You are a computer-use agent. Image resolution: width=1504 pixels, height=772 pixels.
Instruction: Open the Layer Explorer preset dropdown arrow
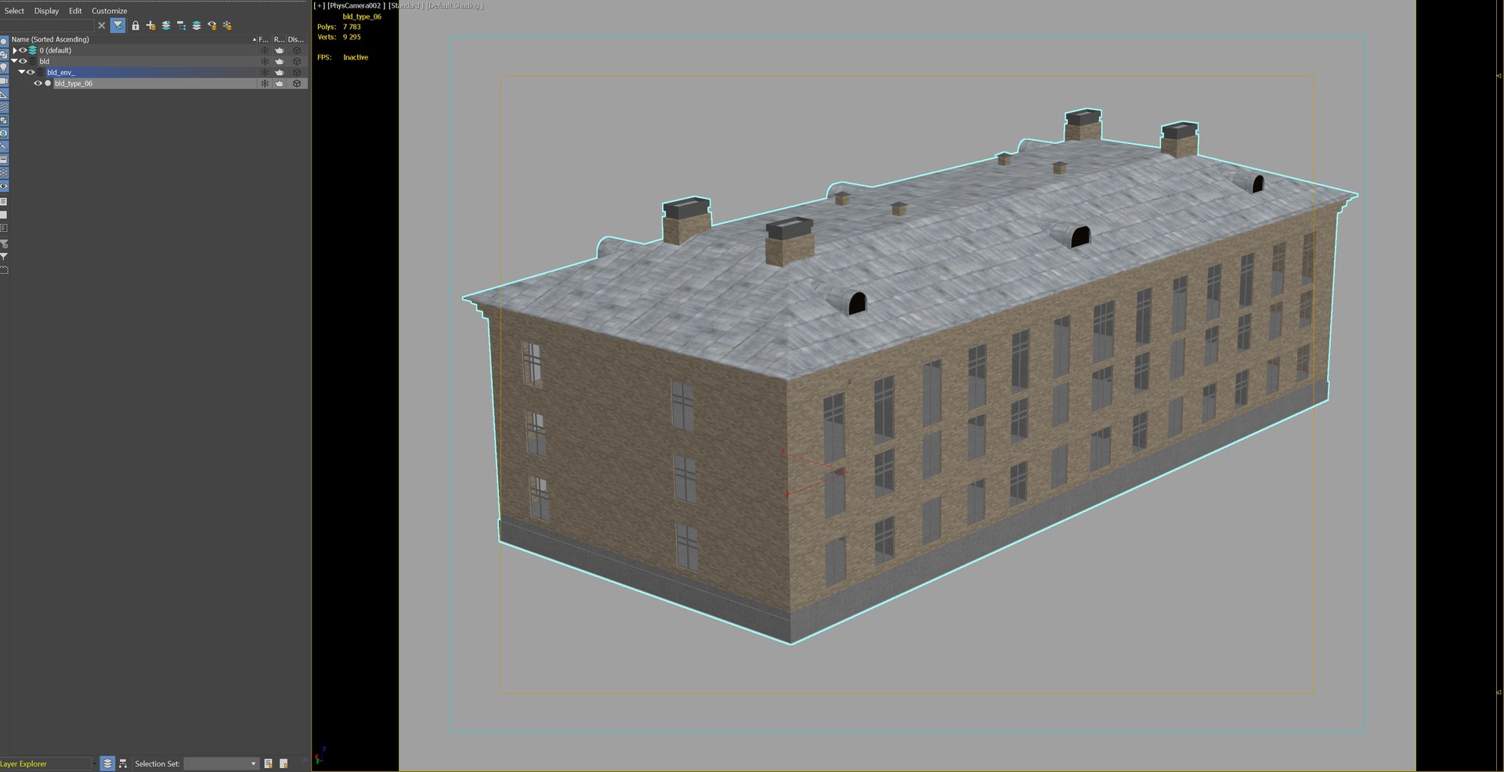click(x=95, y=763)
